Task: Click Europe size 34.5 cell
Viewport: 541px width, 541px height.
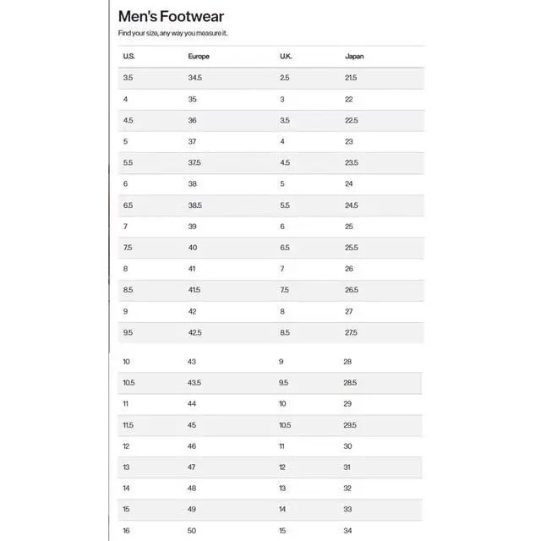Action: coord(194,78)
